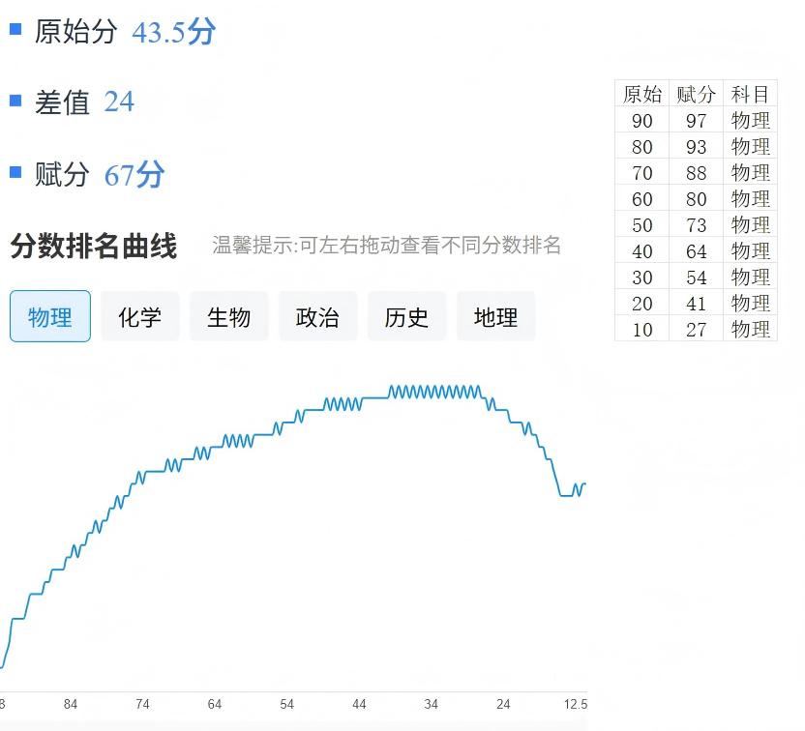Open the 生物 subject tab
805x731 pixels.
click(228, 317)
